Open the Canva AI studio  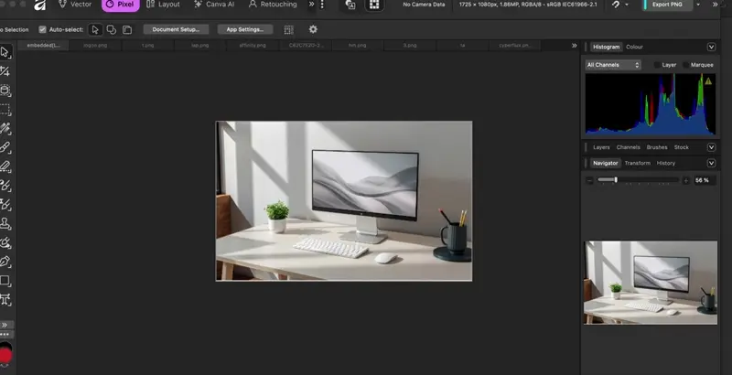tap(214, 5)
